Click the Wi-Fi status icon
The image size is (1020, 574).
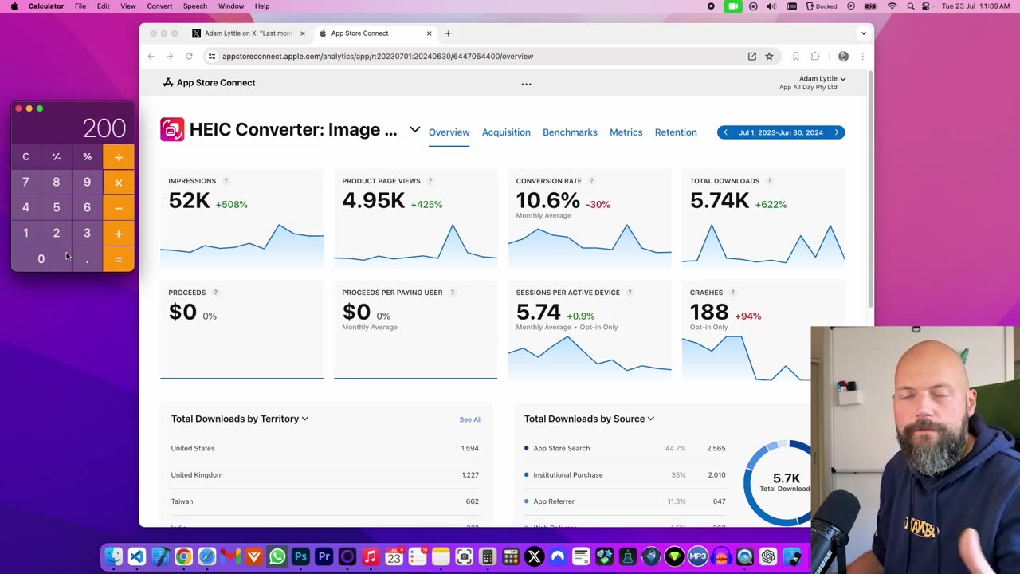click(x=892, y=6)
